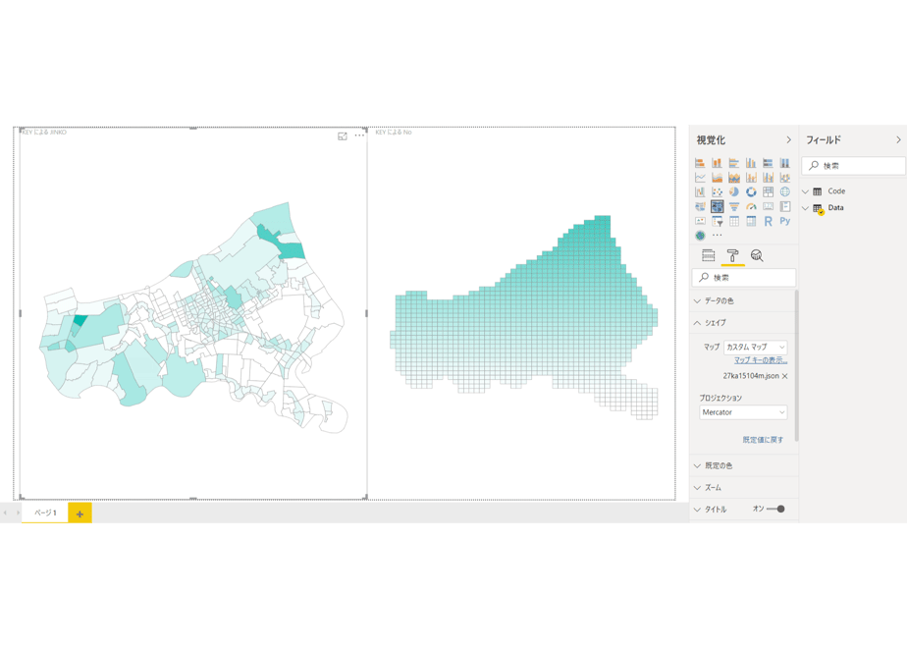Viewport: 907px width, 648px height.
Task: Select the slicer visual
Action: point(717,221)
